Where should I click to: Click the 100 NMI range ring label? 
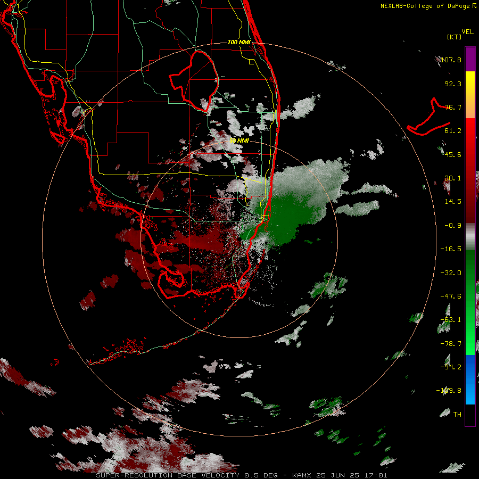pos(239,42)
